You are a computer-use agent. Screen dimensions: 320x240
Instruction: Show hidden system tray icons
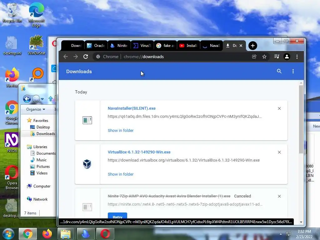[x=281, y=234]
